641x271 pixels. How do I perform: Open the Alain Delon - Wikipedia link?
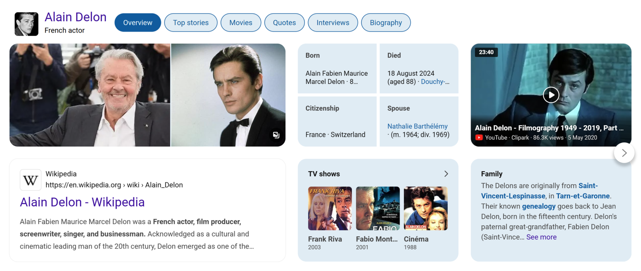coord(82,202)
